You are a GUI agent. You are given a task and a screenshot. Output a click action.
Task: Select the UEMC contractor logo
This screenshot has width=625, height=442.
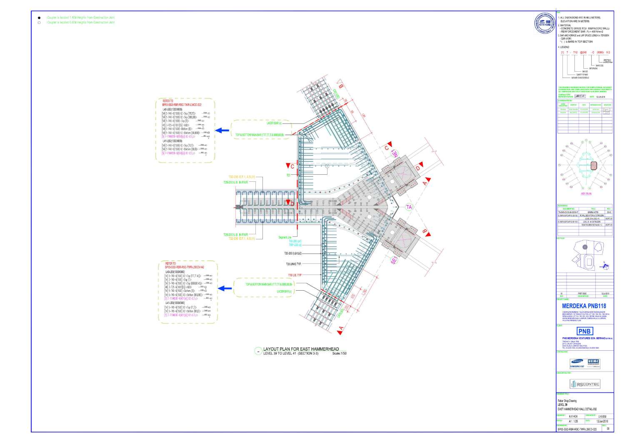pos(593,362)
